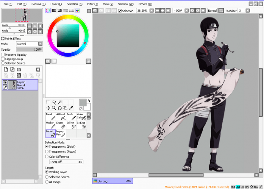
Task: Click the Normal blend button in toolbar
Action: [x=212, y=11]
